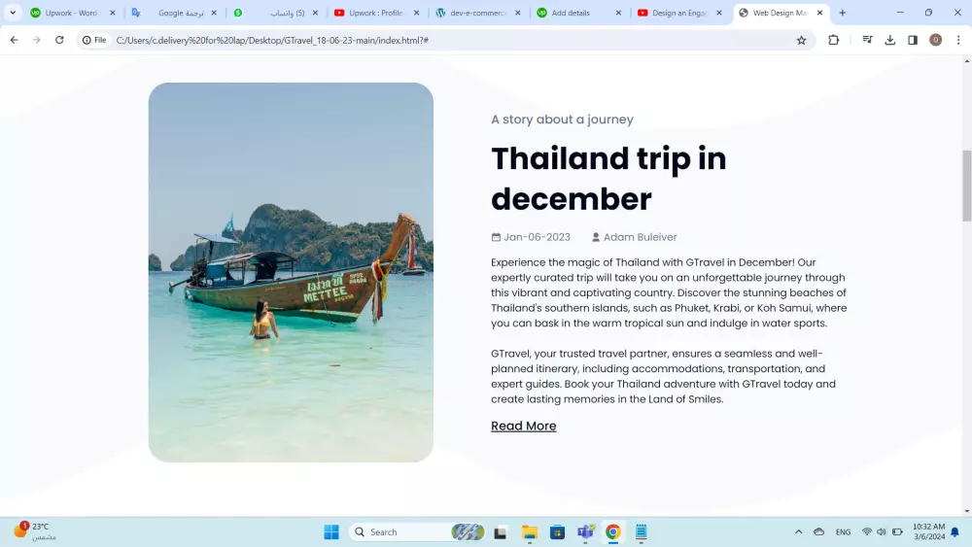Open Windows Start menu
The image size is (972, 547).
click(331, 531)
